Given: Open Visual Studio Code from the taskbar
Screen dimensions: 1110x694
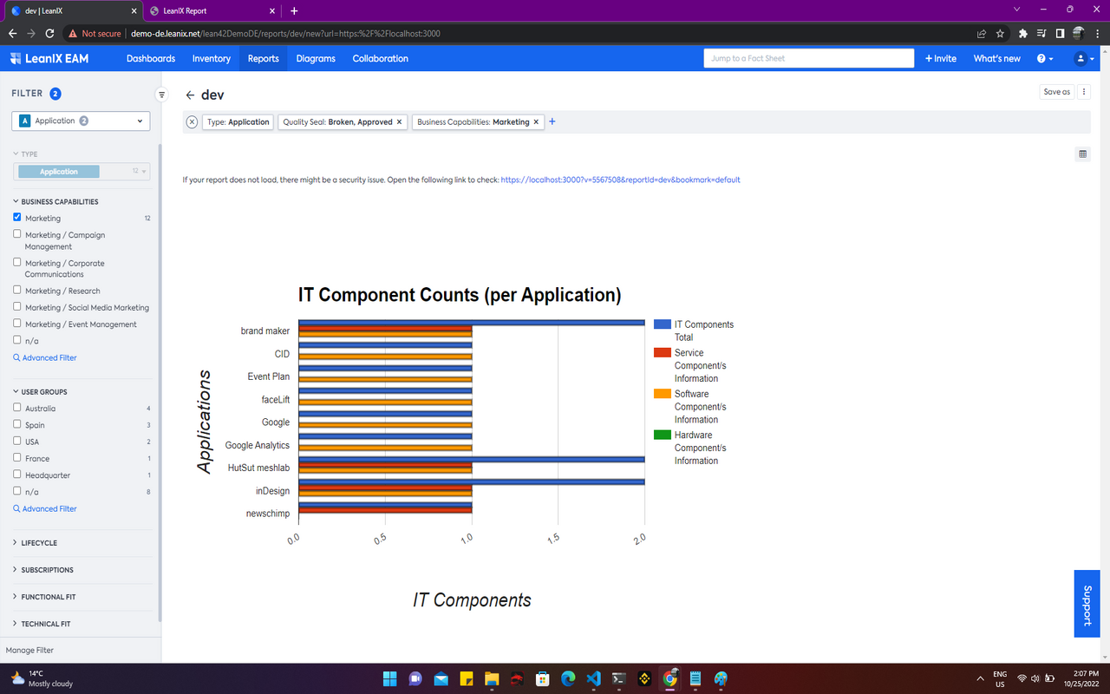Looking at the screenshot, I should point(593,678).
